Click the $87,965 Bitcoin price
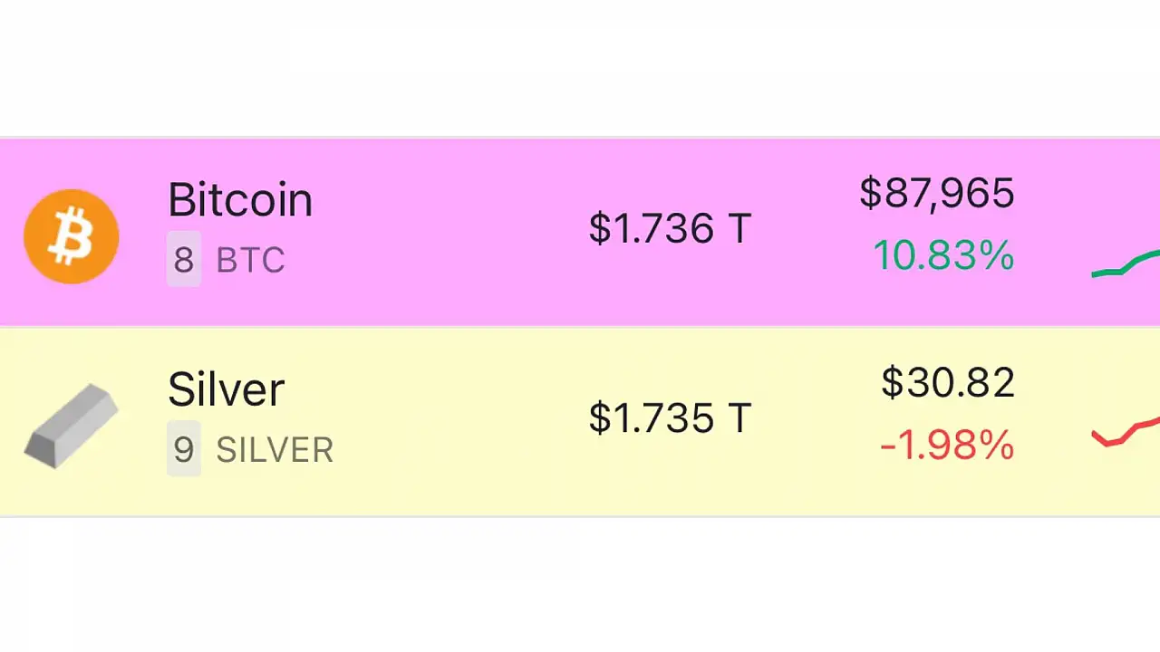 pos(936,194)
